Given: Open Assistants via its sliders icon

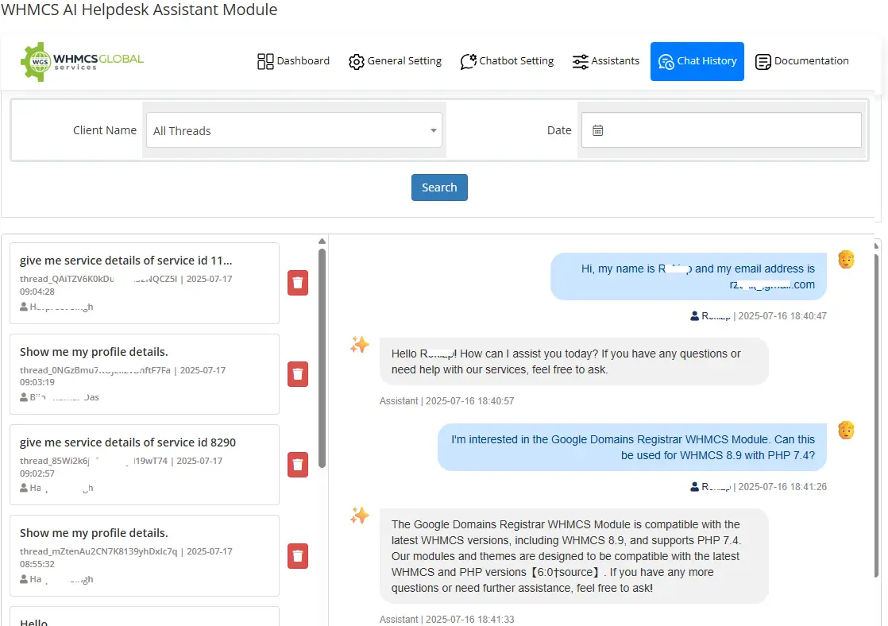Looking at the screenshot, I should 581,60.
